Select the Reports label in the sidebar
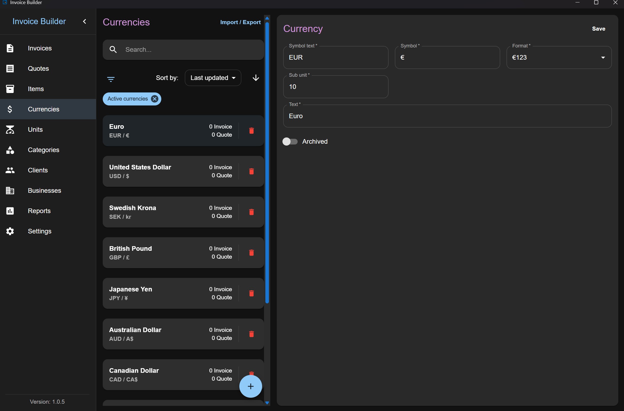Viewport: 624px width, 411px height. tap(39, 211)
